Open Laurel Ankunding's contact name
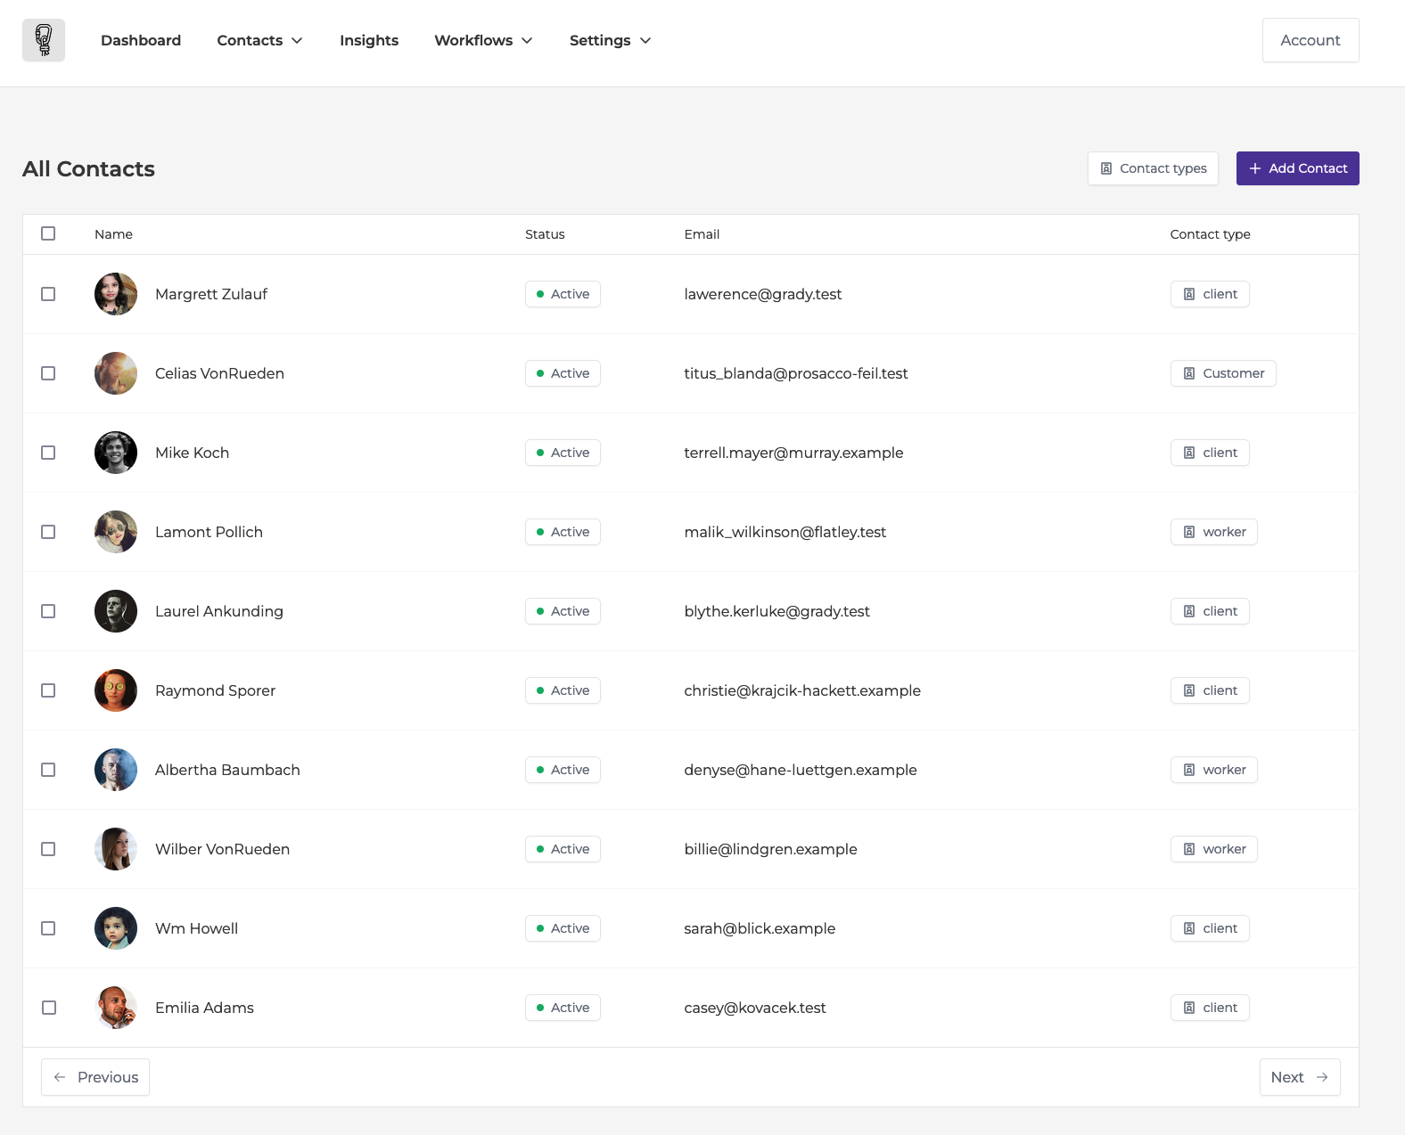Image resolution: width=1405 pixels, height=1135 pixels. (x=219, y=611)
